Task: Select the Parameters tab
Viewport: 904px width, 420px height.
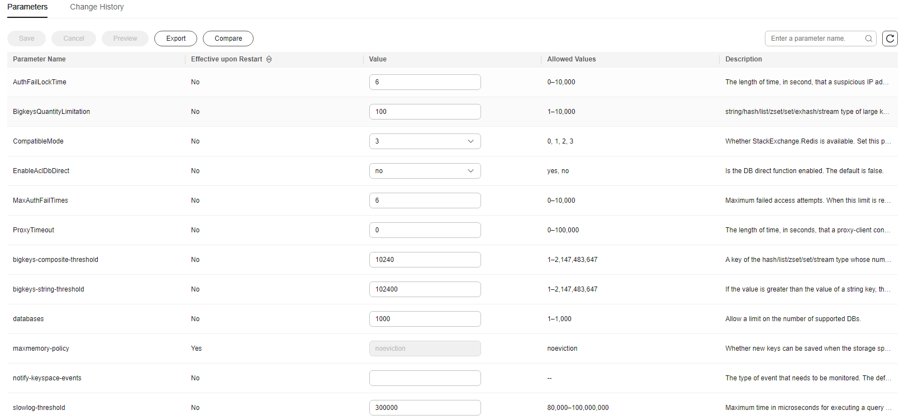Action: coord(27,7)
